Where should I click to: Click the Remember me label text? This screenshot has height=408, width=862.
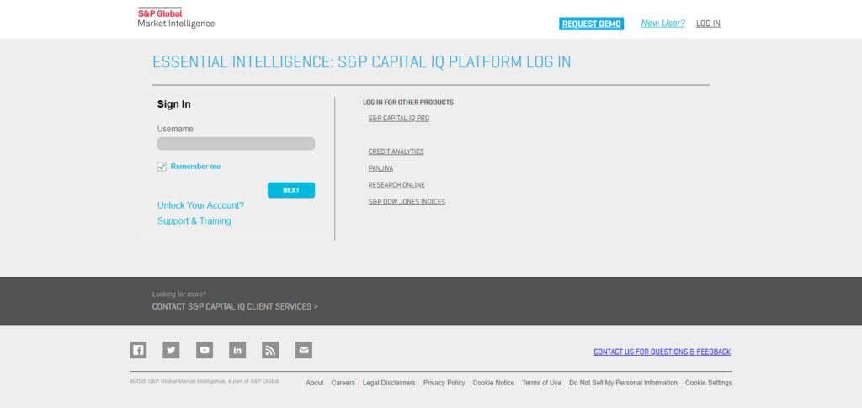195,167
